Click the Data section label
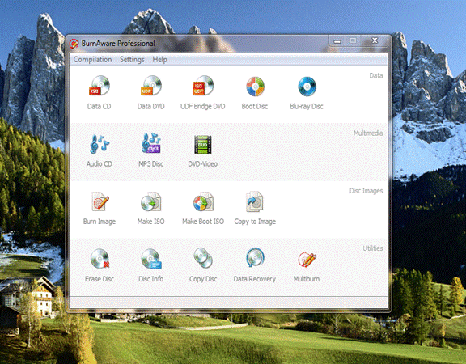Viewport: 466px width, 364px height. pyautogui.click(x=376, y=76)
